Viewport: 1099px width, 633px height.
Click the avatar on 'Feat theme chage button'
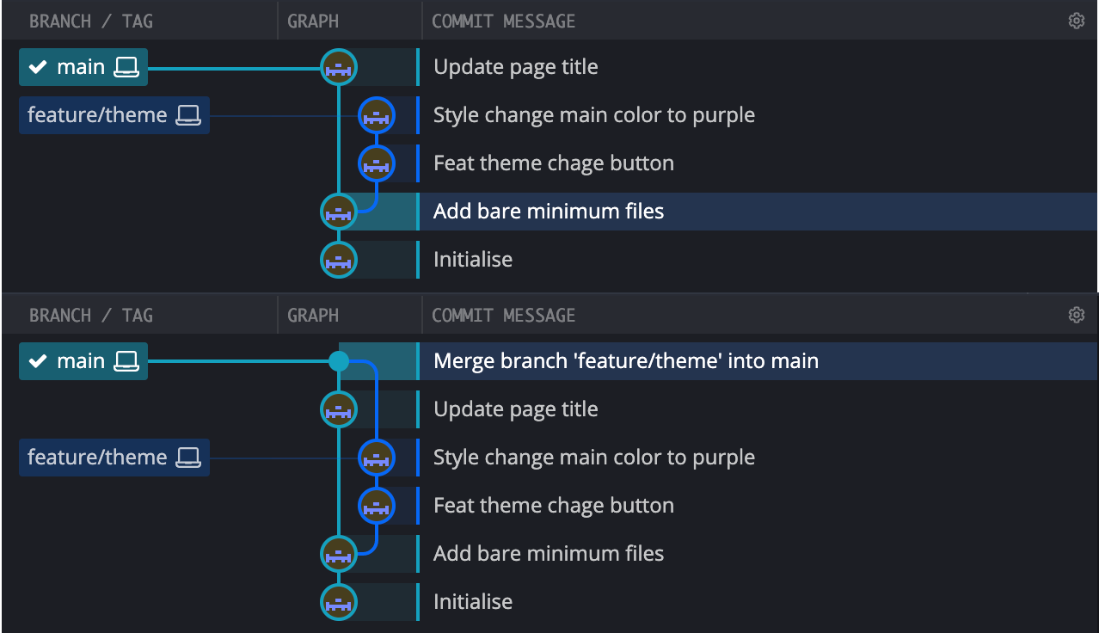[x=376, y=163]
